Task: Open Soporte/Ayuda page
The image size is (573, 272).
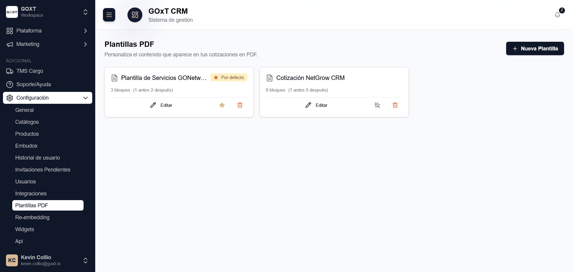Action: (47, 84)
